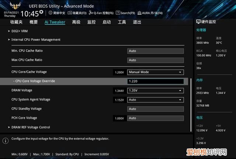
Task: Open the 高级 (Advanced) tab
Action: point(76,22)
